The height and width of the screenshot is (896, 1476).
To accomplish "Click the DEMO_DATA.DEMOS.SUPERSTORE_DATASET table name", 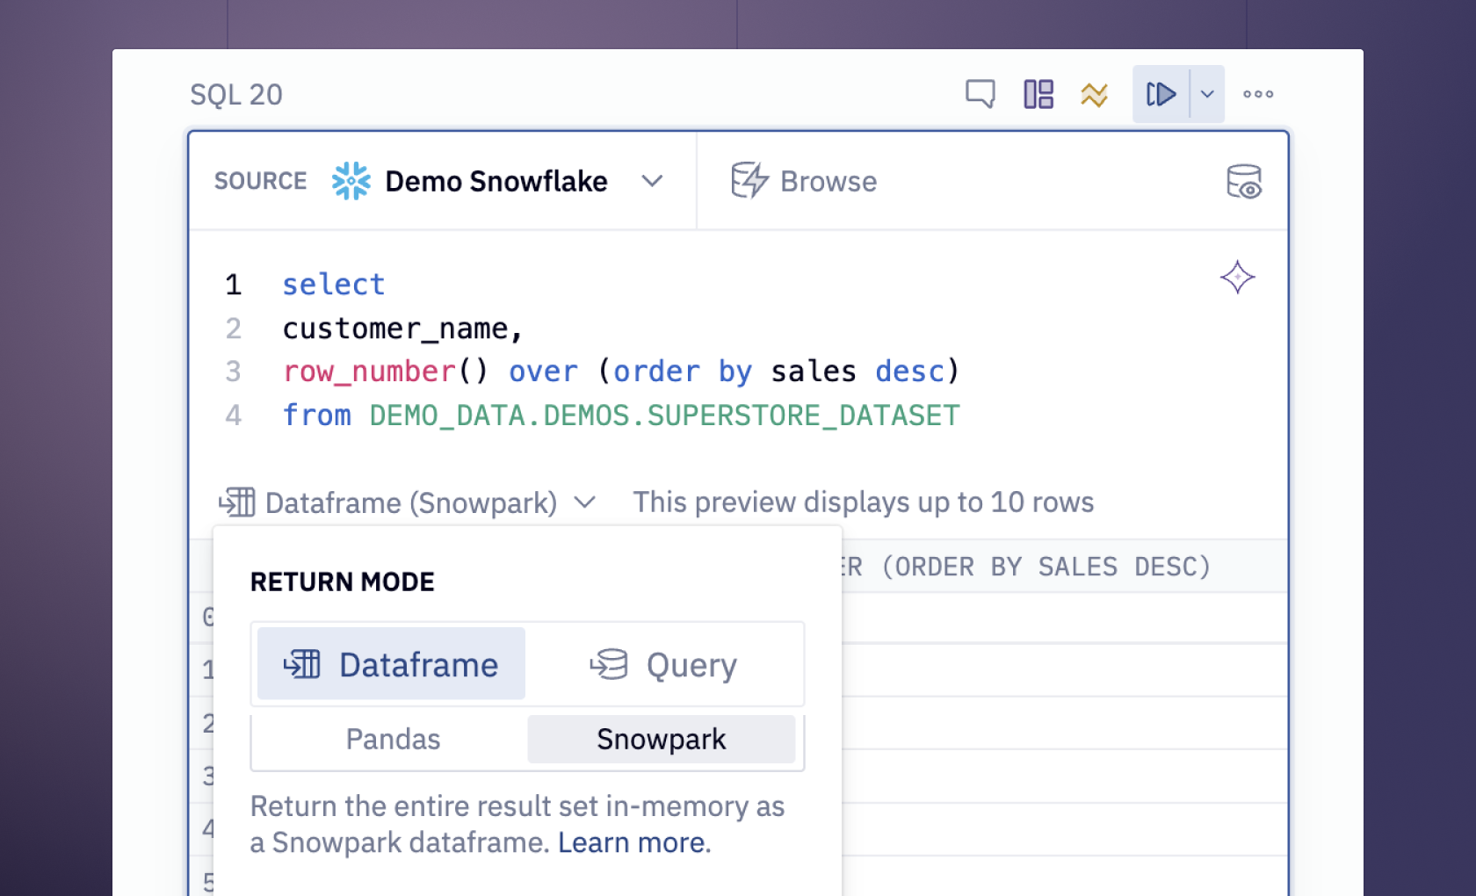I will point(664,415).
